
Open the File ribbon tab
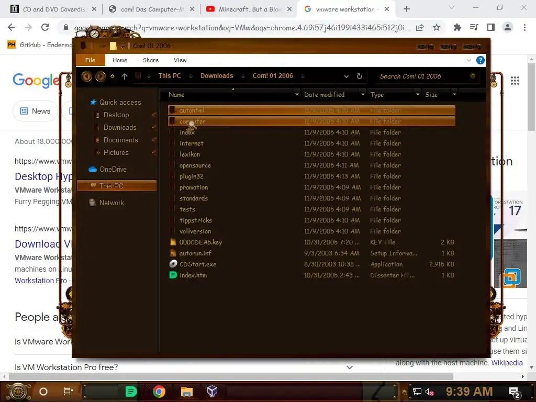90,60
